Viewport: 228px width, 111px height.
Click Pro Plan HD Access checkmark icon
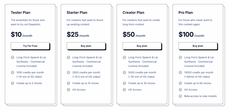(x=180, y=90)
